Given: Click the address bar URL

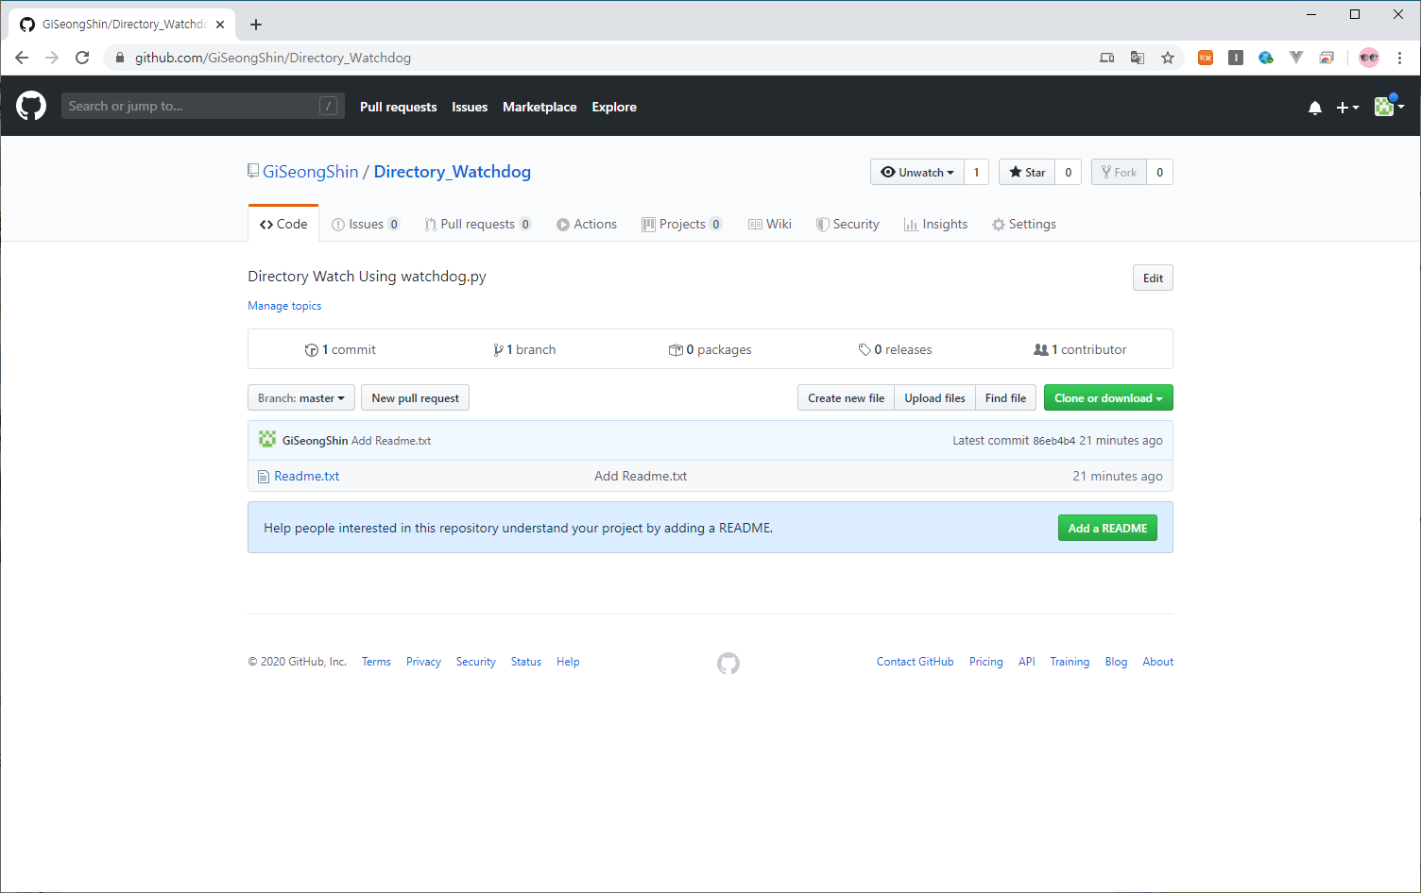Looking at the screenshot, I should 273,58.
